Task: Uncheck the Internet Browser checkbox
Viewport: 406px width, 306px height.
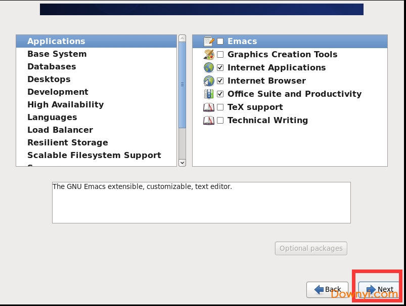Action: tap(220, 81)
